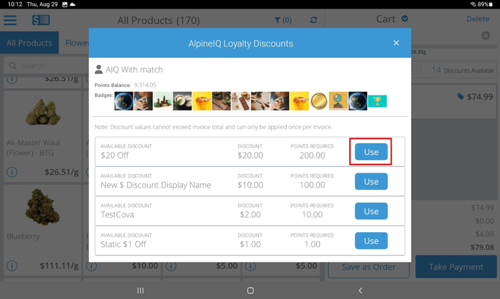Use the $20 Off discount
This screenshot has height=299, width=500.
371,152
